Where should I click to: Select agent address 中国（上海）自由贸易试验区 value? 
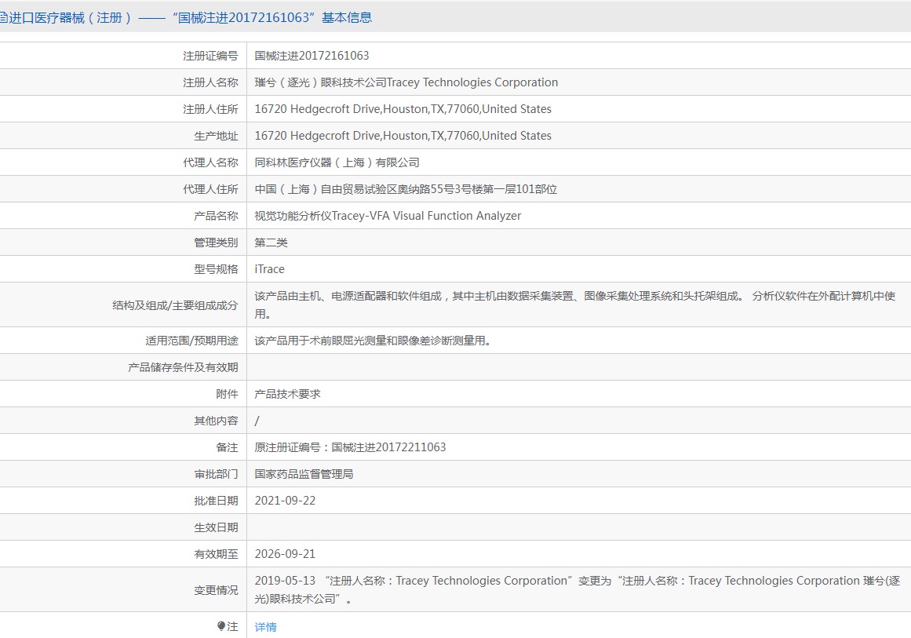pos(406,189)
